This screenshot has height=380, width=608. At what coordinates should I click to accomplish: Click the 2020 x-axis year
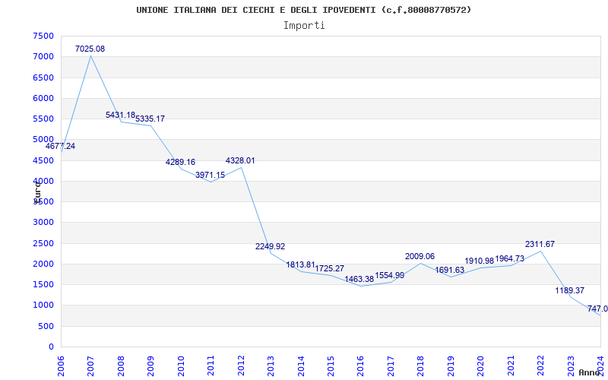point(480,366)
